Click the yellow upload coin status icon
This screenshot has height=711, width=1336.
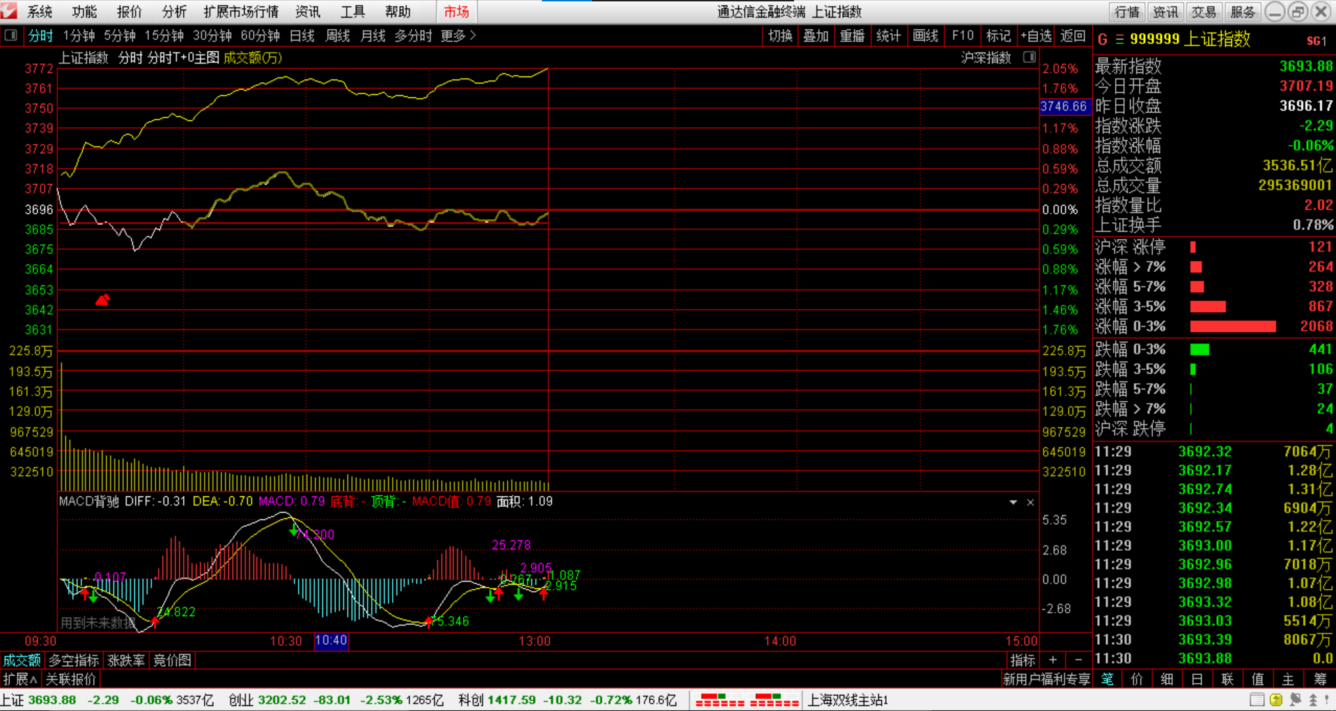(1276, 700)
